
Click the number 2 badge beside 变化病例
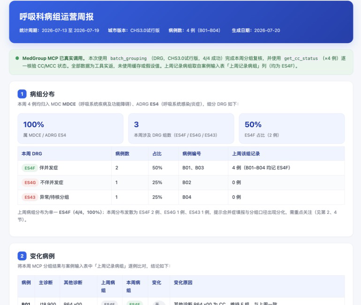(22, 256)
